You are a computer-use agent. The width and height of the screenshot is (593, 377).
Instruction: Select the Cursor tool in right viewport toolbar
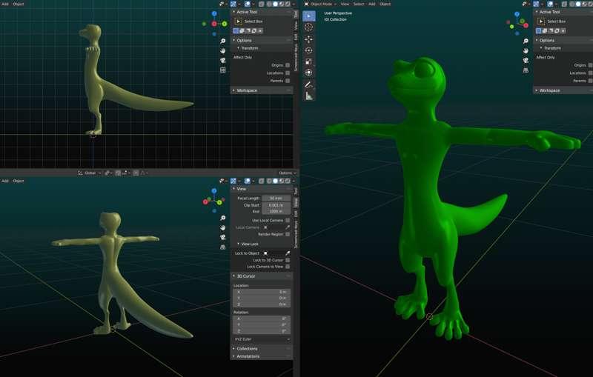(308, 27)
